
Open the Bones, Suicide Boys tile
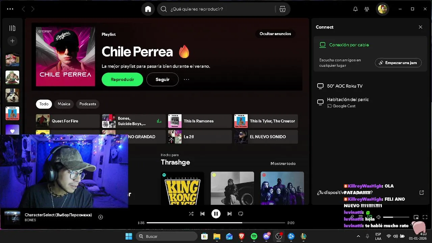[x=134, y=121]
